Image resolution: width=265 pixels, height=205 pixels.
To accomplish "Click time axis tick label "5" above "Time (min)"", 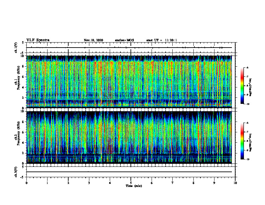I will pyautogui.click(x=131, y=183).
